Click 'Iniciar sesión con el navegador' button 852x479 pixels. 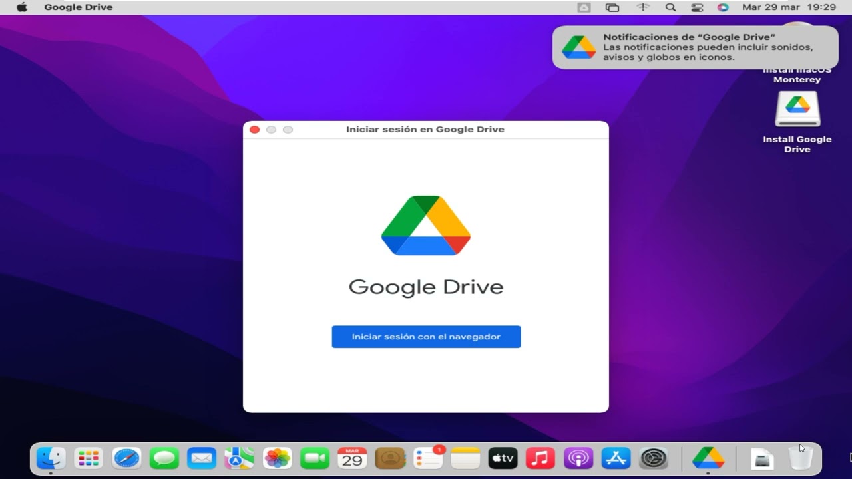tap(426, 337)
